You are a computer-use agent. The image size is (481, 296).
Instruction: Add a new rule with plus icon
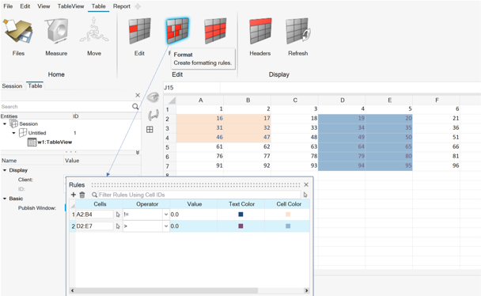(74, 195)
